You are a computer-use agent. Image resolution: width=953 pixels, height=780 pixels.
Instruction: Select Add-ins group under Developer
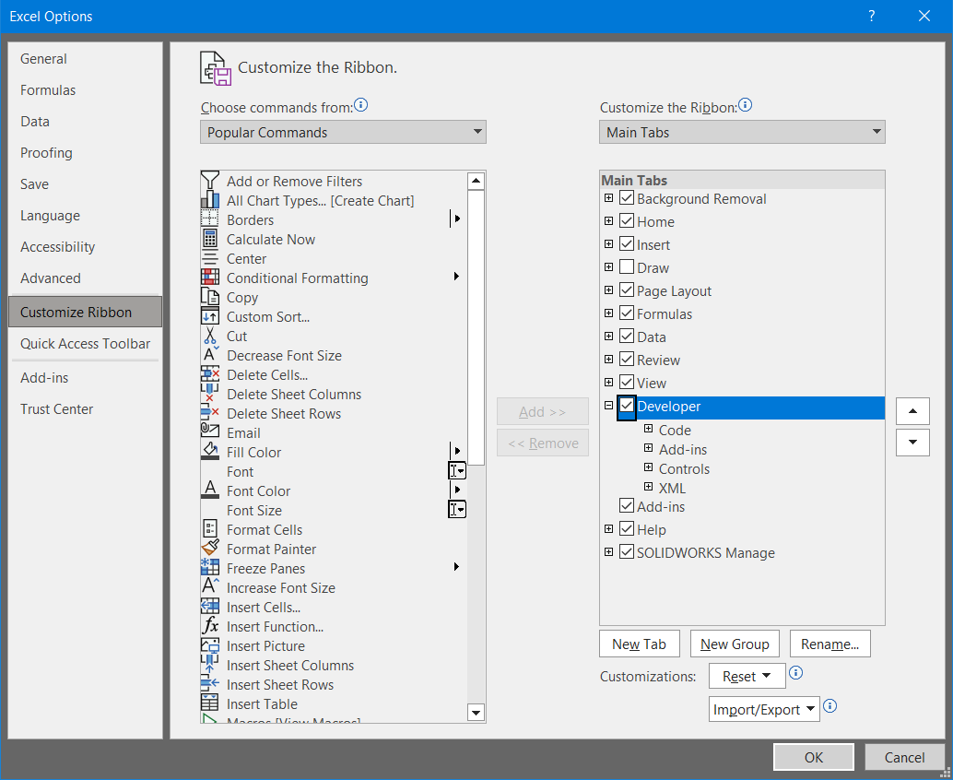pos(683,449)
